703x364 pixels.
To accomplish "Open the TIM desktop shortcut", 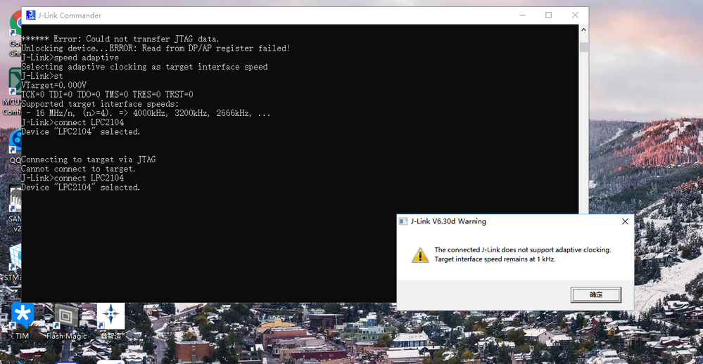I will (22, 320).
